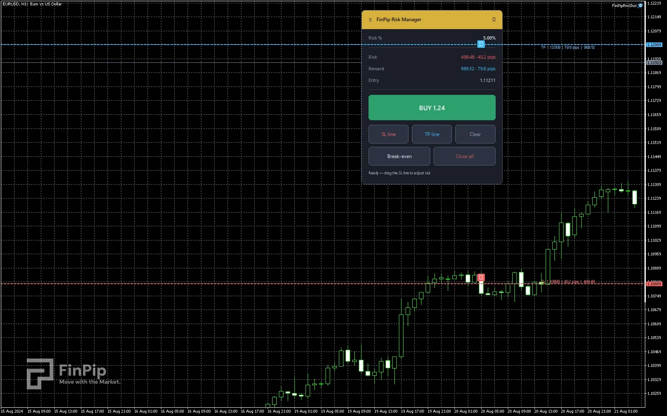Click the 1.10259 price scale label
This screenshot has height=416, width=667.
pyautogui.click(x=654, y=393)
